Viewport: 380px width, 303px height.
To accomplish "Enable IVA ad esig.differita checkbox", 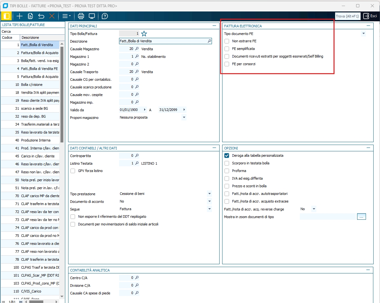I will 227,178.
